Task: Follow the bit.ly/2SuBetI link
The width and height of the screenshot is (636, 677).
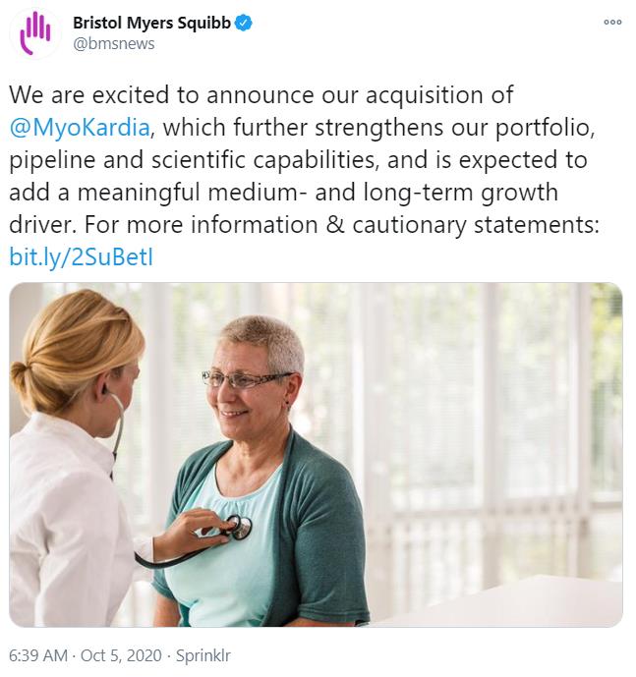Action: [x=82, y=257]
